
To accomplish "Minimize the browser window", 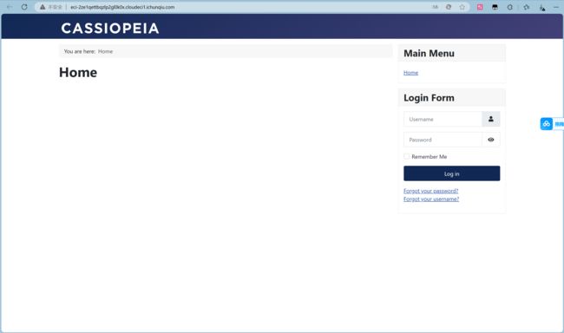I will pyautogui.click(x=556, y=7).
